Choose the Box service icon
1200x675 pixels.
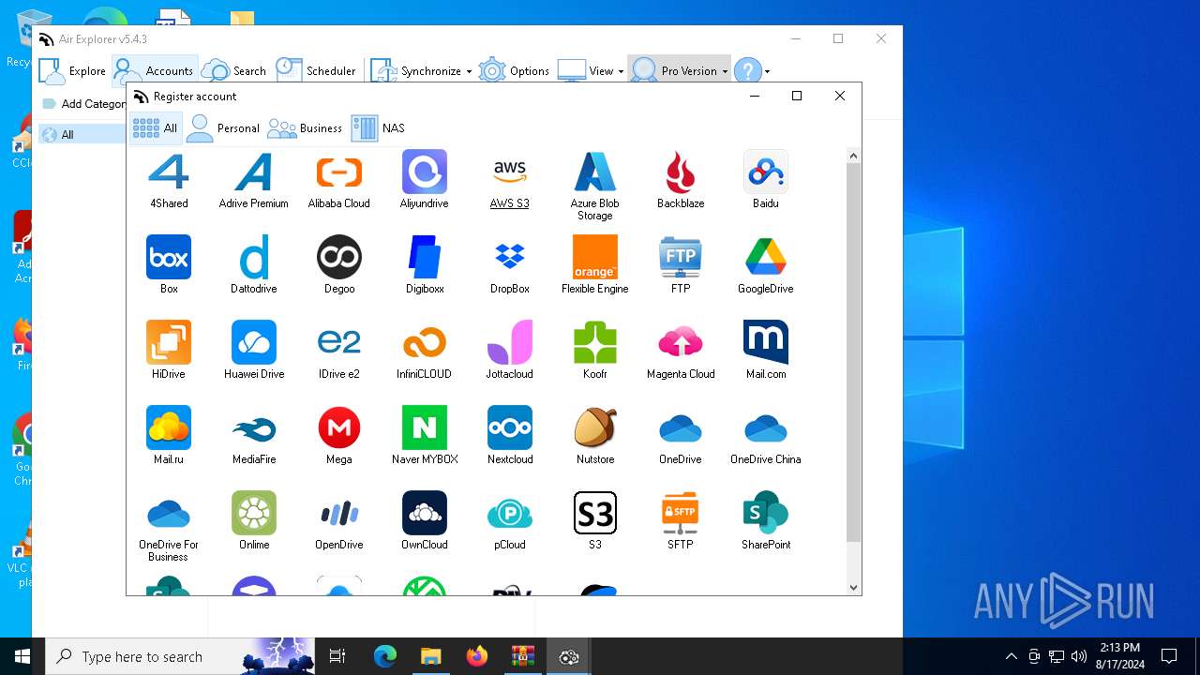pyautogui.click(x=169, y=257)
